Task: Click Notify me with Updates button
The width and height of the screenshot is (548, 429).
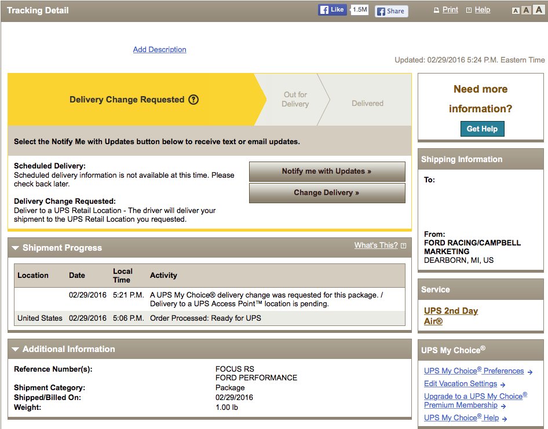Action: click(x=327, y=171)
